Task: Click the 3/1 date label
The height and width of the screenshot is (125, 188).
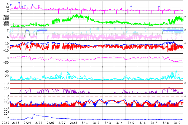Action: pos(85,123)
